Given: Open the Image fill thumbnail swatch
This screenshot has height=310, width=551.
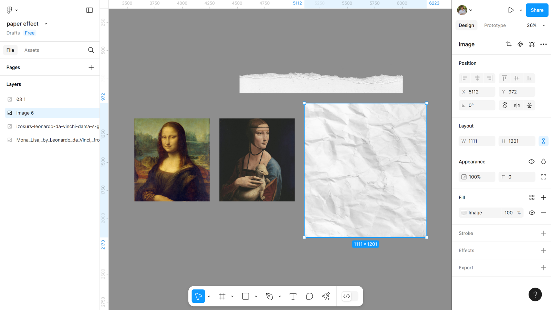Looking at the screenshot, I should (464, 213).
